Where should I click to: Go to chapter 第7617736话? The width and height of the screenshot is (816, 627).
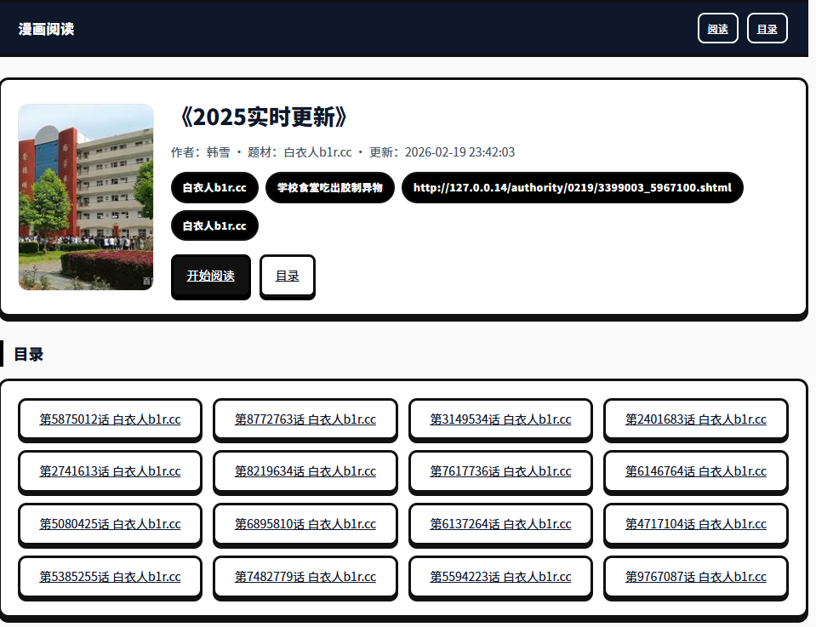pyautogui.click(x=500, y=471)
